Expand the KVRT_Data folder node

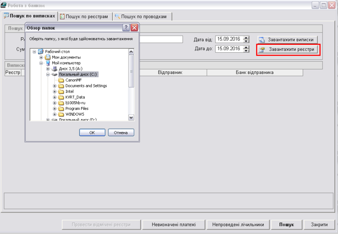(x=55, y=97)
